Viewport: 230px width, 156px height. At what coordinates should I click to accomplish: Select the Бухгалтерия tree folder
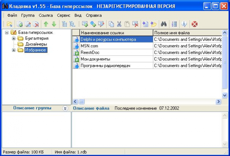pyautogui.click(x=37, y=38)
